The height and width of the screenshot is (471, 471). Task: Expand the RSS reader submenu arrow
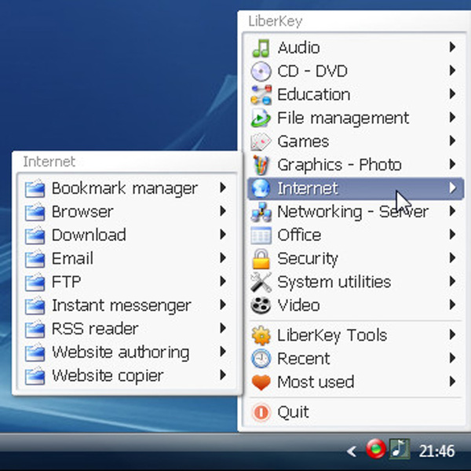tap(223, 328)
